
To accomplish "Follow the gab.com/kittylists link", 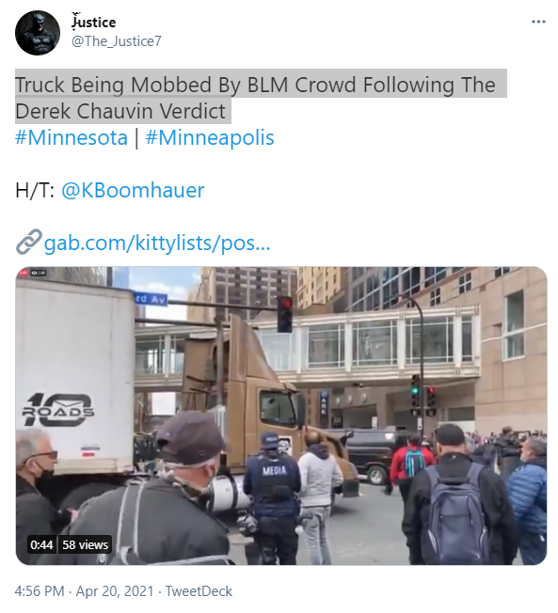I will click(157, 243).
